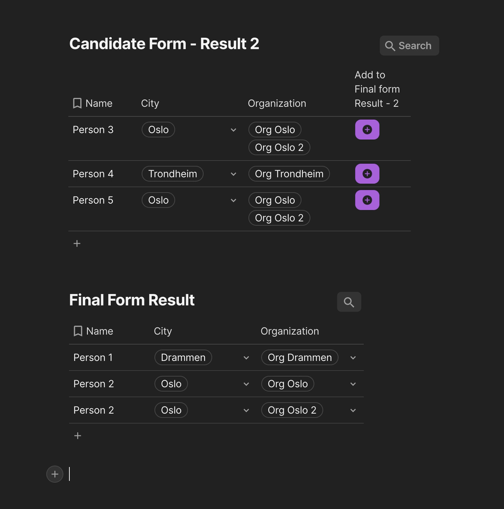Add Person 4 to Final form Result
504x509 pixels.
[x=367, y=173]
